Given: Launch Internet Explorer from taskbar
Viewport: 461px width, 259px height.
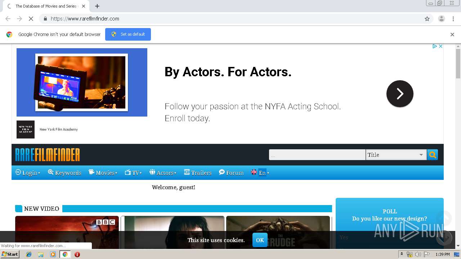Looking at the screenshot, I should click(x=29, y=254).
